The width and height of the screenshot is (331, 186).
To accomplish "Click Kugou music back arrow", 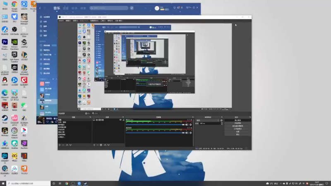I will 40,8.
